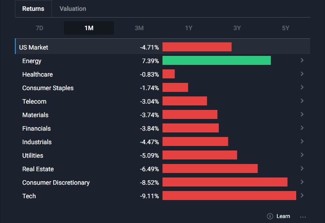Viewport: 325px width, 223px height.
Task: Open the Financials sector label
Action: (x=36, y=128)
